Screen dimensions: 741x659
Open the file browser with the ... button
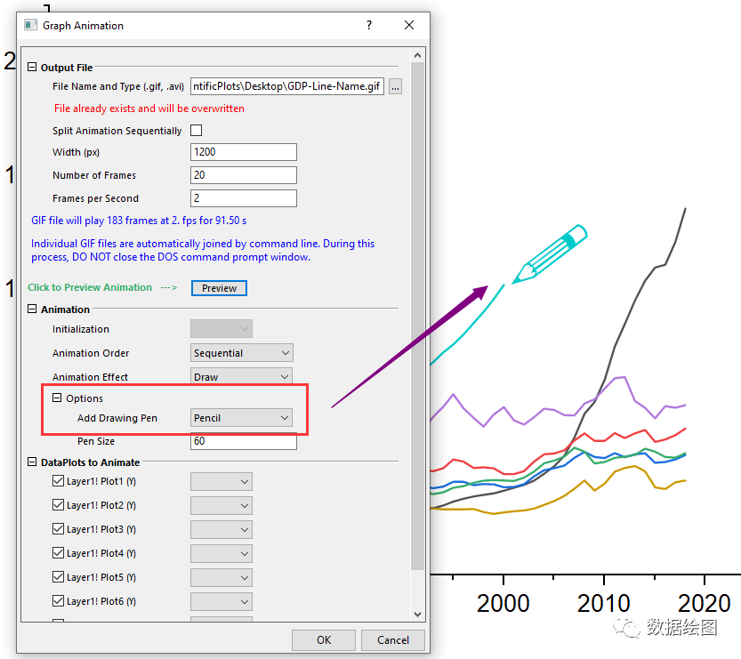[395, 86]
